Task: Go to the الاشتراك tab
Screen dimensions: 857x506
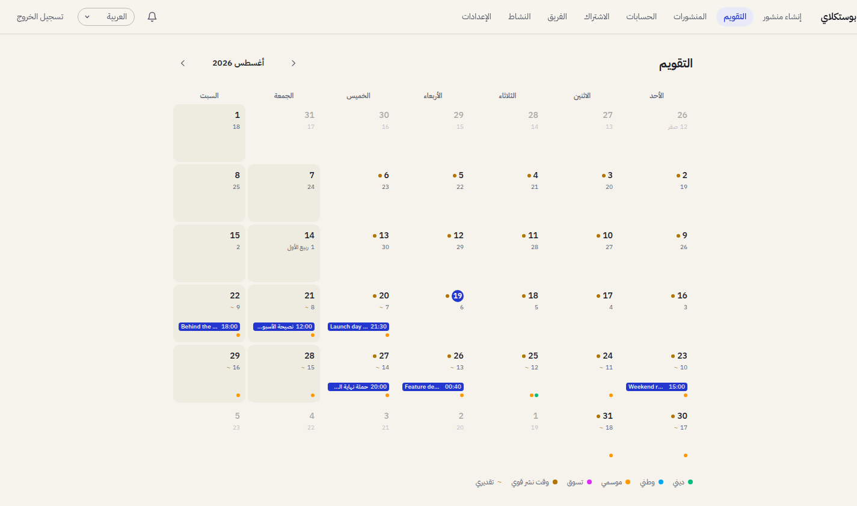Action: [597, 17]
